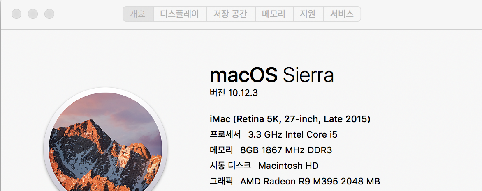Close the window with the left button

point(16,14)
